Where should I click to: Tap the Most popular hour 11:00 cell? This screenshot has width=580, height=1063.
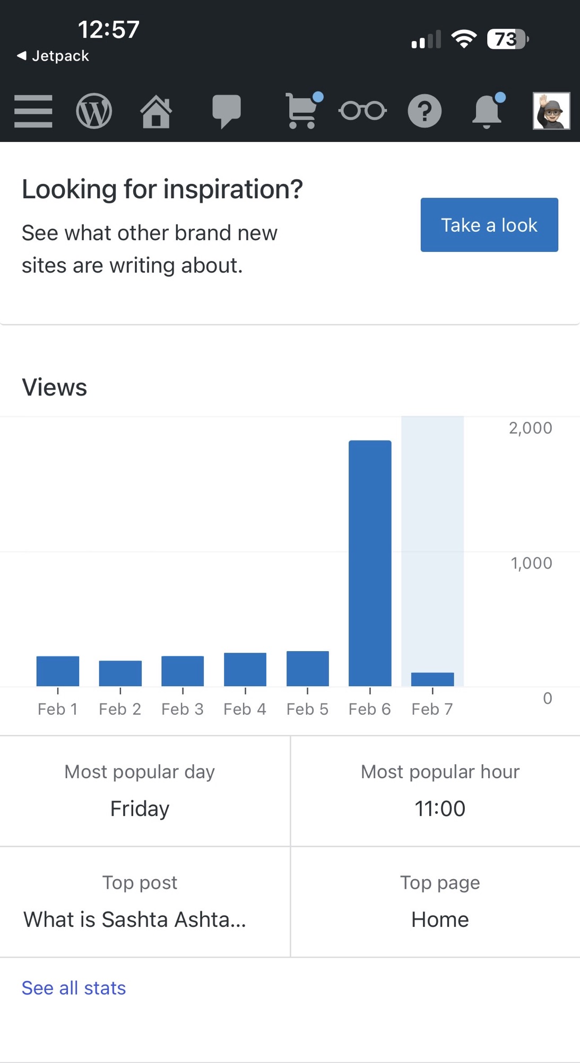tap(439, 792)
